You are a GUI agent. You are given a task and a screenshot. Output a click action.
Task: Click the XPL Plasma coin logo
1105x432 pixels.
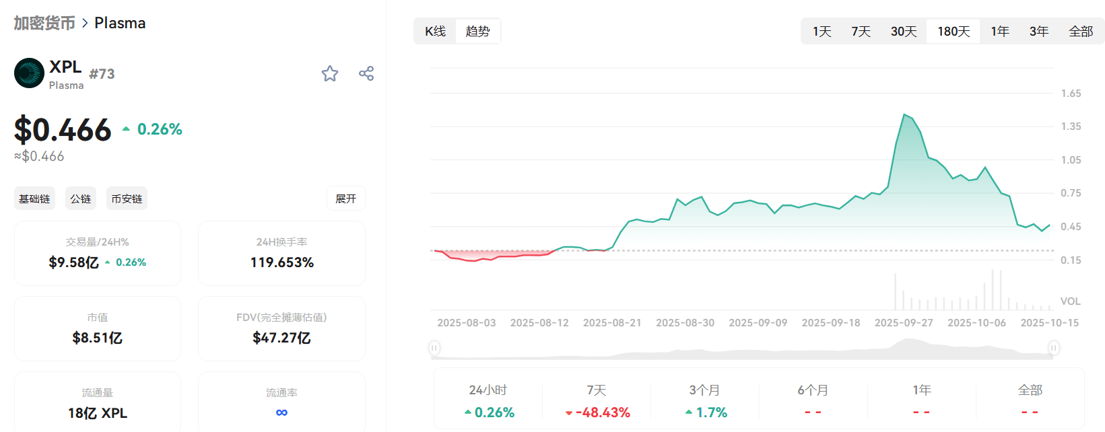[29, 73]
